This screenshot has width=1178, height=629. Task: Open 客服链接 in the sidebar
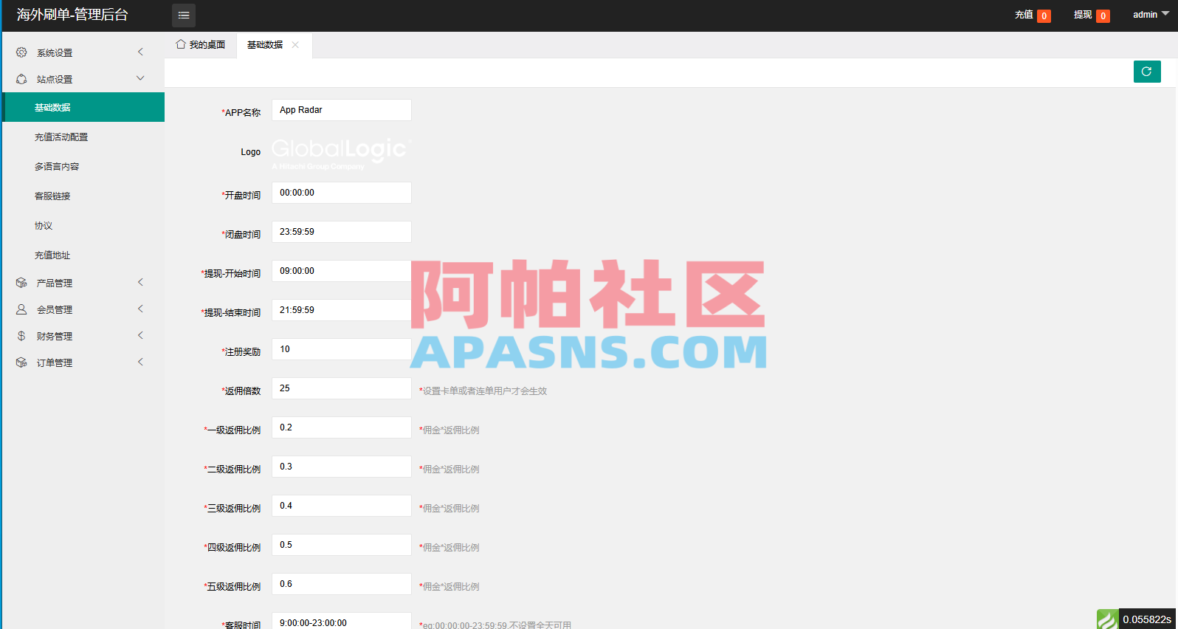83,196
